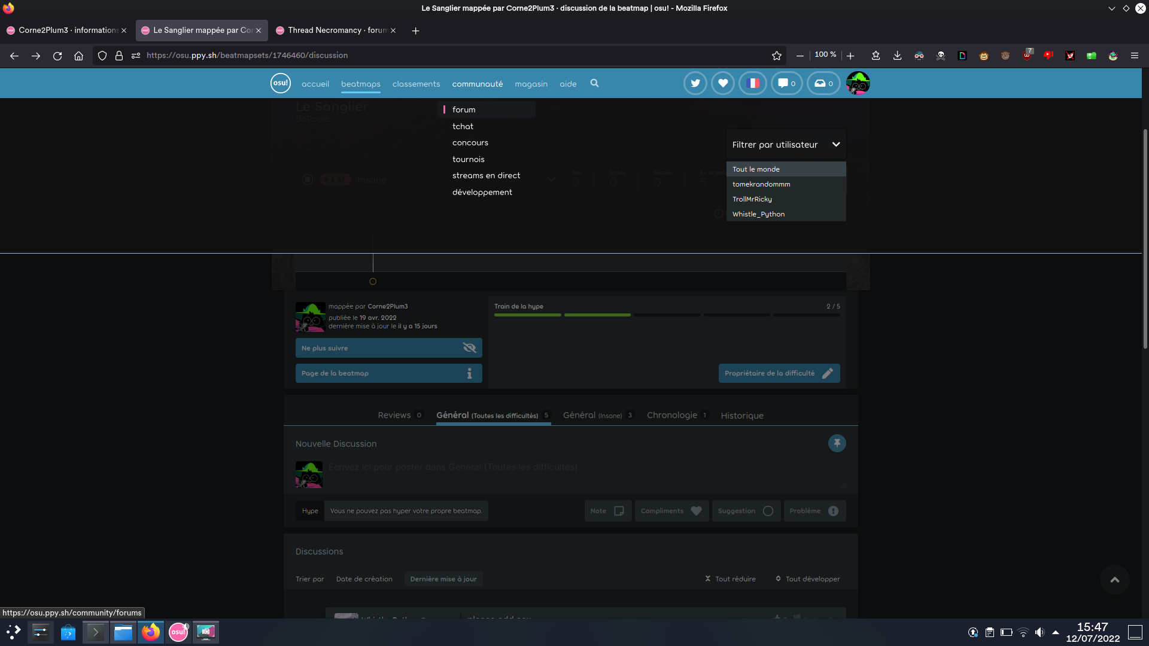Toggle watching off with the Ne plus suivre eye icon

tap(469, 348)
